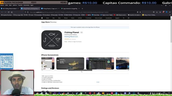Screen dimensions: 172x96
Task: Switch to Fishing Planet LLC Apps tab
Action: click(x=50, y=9)
